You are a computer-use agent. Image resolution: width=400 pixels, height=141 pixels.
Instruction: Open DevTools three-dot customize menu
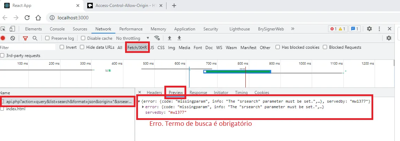point(379,29)
